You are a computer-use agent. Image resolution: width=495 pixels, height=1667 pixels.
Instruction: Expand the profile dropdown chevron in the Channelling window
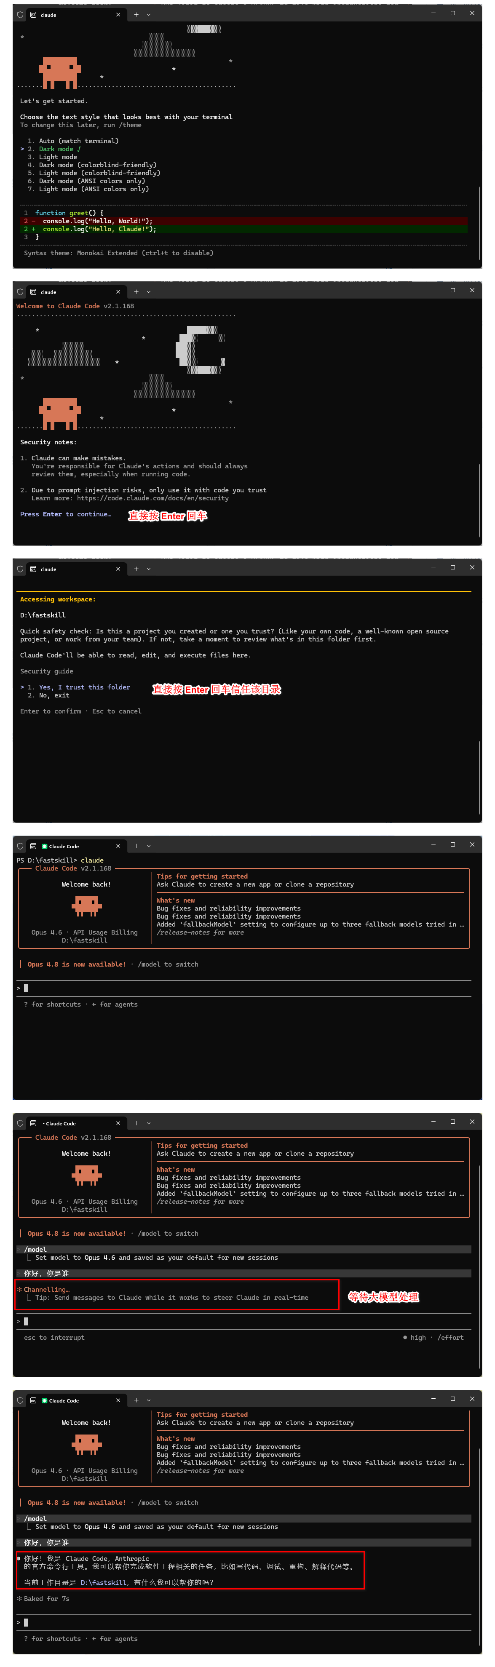pyautogui.click(x=149, y=1123)
